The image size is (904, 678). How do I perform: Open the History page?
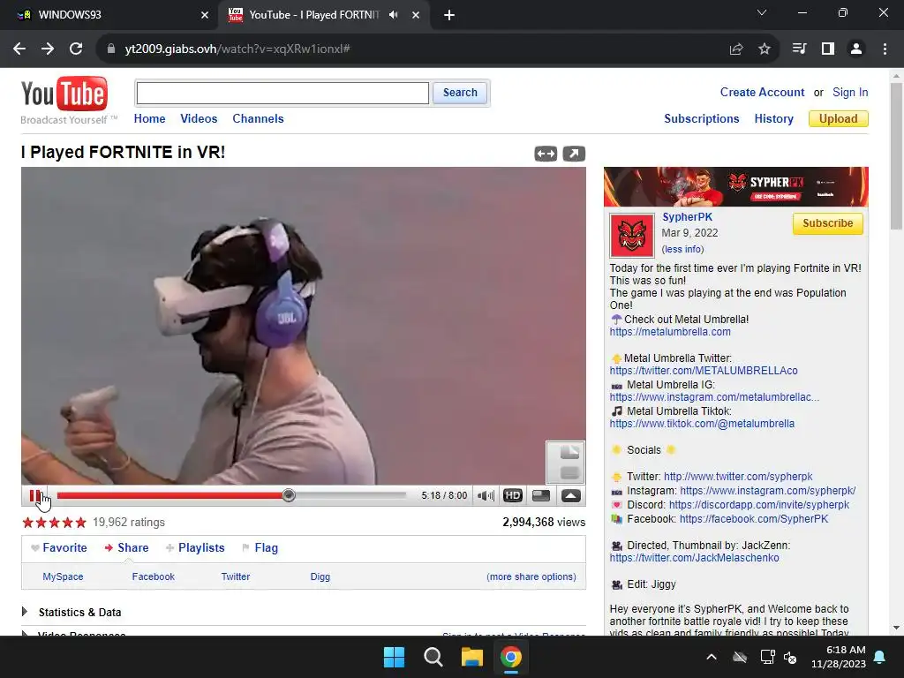773,119
